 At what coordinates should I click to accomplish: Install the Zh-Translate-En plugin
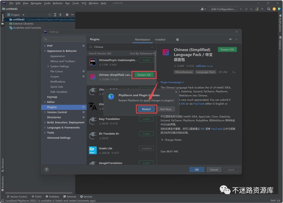[146, 134]
